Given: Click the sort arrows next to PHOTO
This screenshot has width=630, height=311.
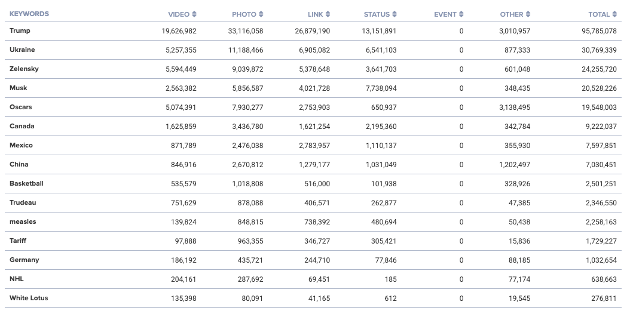Looking at the screenshot, I should [x=261, y=14].
